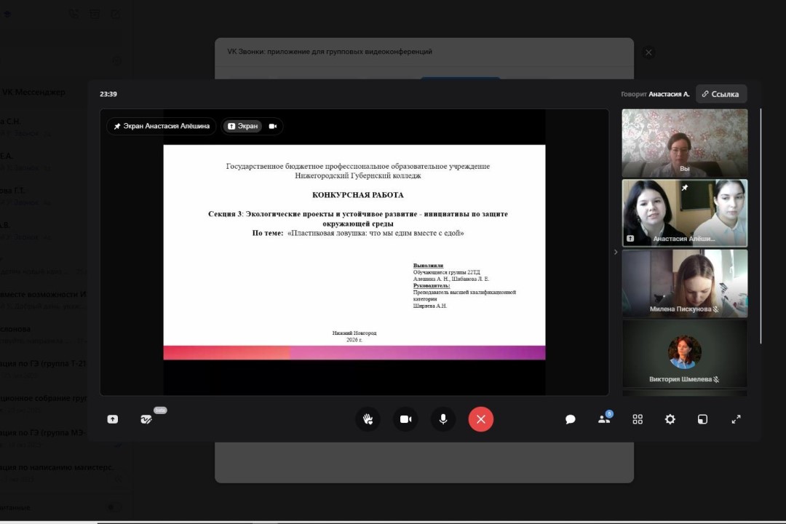This screenshot has height=524, width=786.
Task: Raise your hand in the call
Action: (368, 419)
